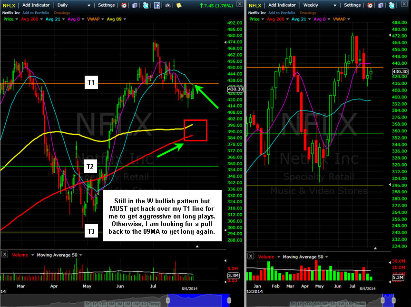Open the yellow sticky note icon

pos(179,5)
